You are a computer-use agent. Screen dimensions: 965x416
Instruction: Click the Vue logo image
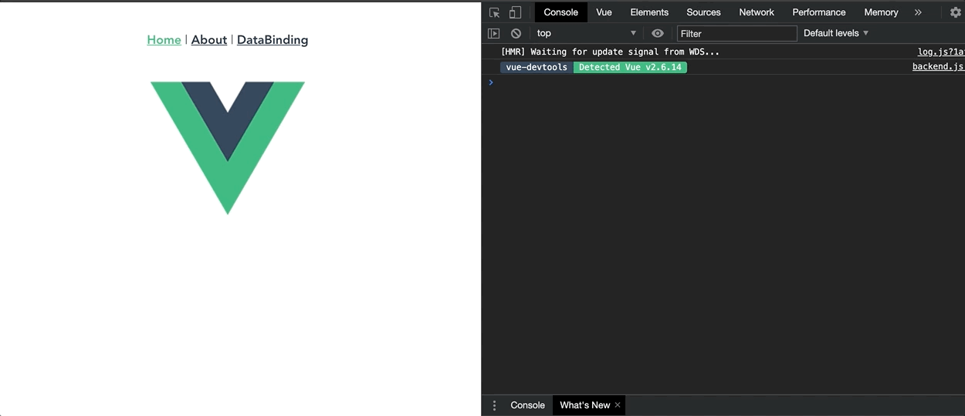coord(228,148)
